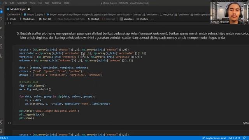This screenshot has height=140, width=249.
Task: Open the Accounts menu icon
Action: click(1, 122)
